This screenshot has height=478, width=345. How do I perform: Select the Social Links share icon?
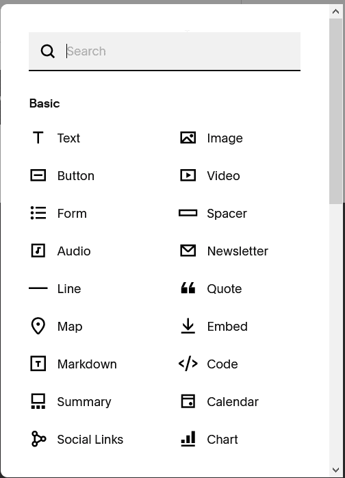pyautogui.click(x=38, y=439)
